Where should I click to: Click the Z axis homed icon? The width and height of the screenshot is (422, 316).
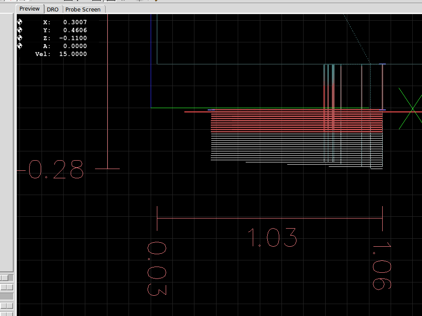click(x=19, y=38)
